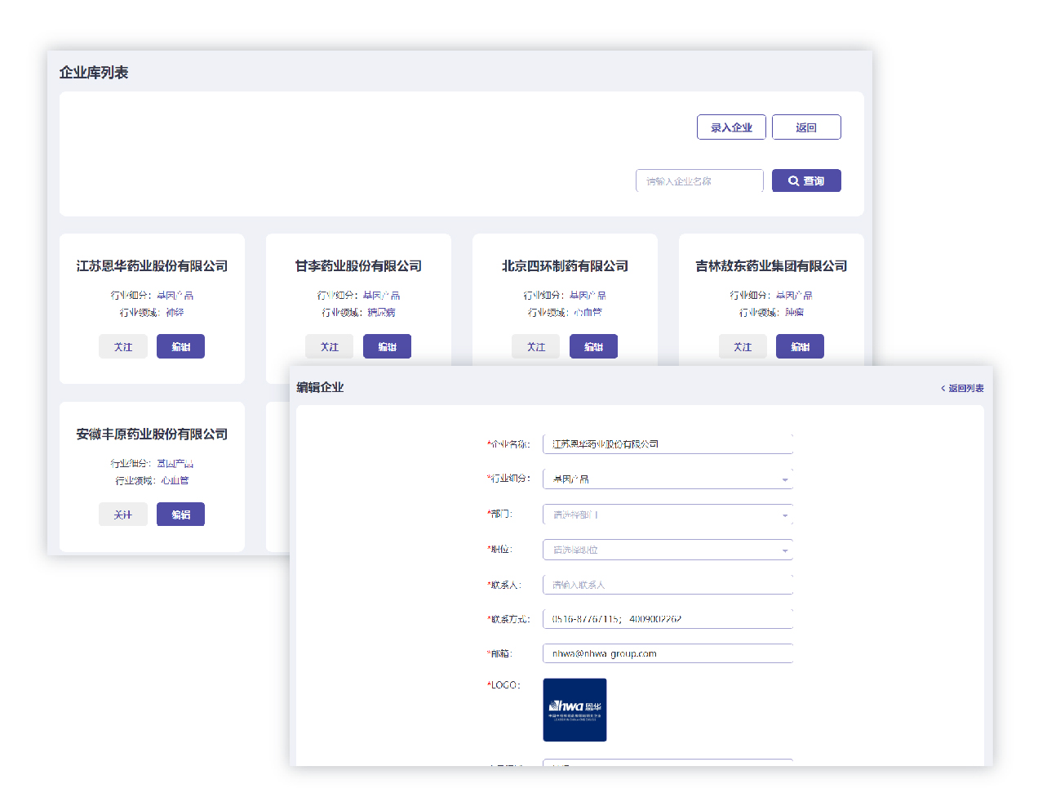
Task: Edit 江苏恩华药业股份有限公司 company card
Action: pos(180,346)
